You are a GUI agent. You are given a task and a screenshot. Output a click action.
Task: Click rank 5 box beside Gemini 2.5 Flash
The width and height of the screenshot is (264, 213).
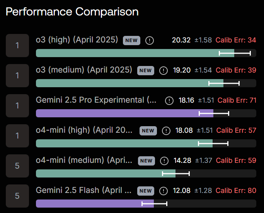click(17, 196)
